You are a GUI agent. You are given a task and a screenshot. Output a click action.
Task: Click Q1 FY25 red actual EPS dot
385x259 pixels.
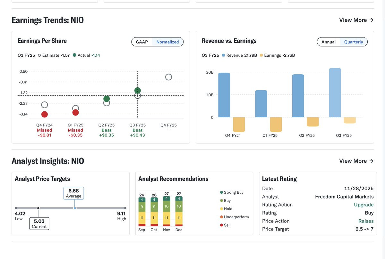pyautogui.click(x=75, y=112)
